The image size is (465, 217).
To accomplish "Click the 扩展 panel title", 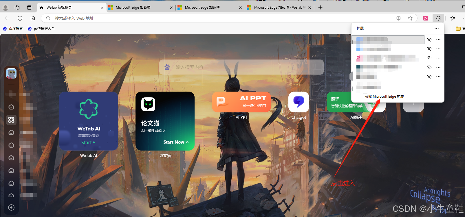I will click(x=360, y=28).
